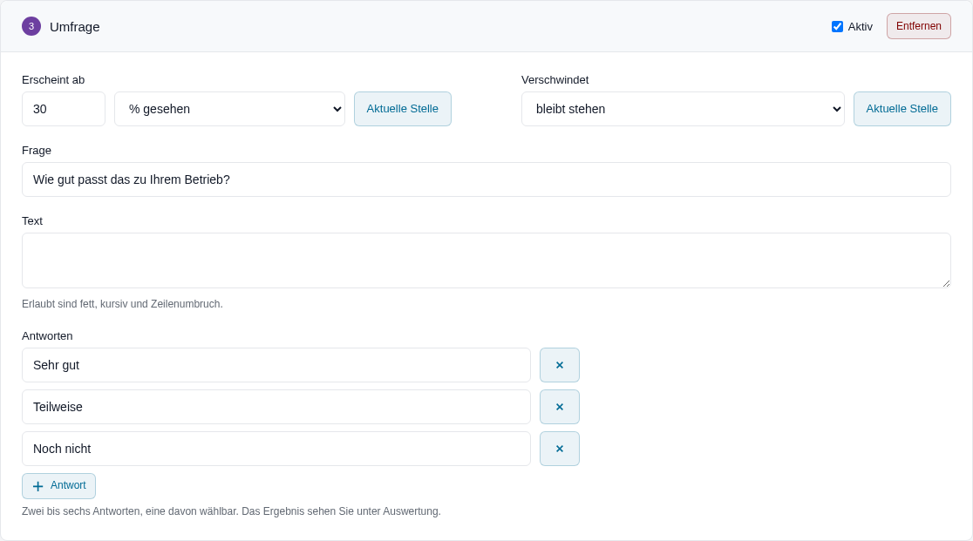Delete the 'Teilweise' answer with its x
The image size is (973, 541).
click(559, 407)
